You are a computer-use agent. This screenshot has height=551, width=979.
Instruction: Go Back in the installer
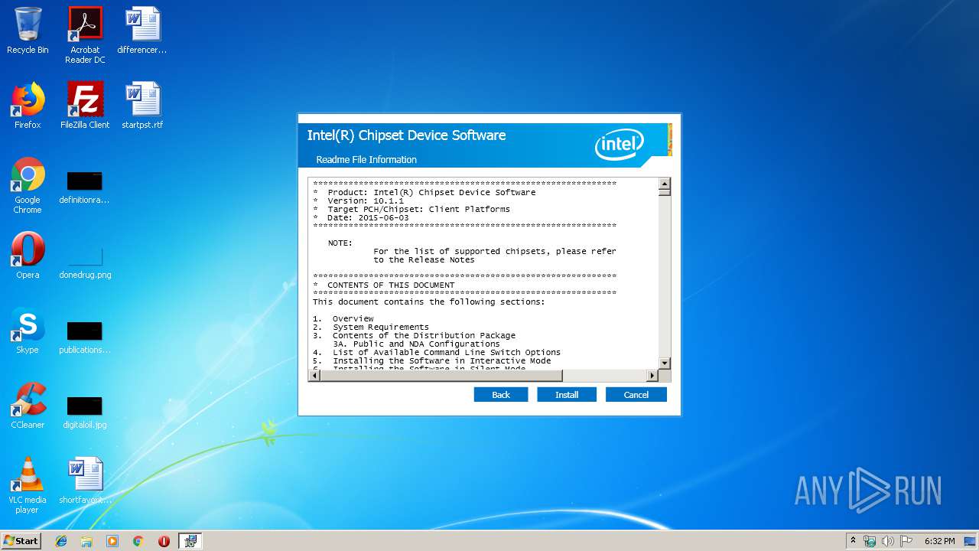[501, 395]
